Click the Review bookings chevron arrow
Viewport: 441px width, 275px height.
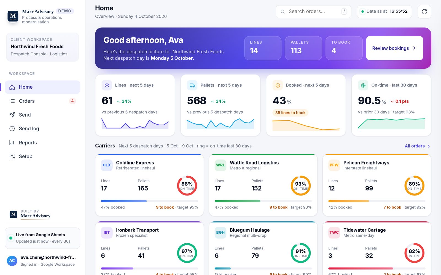pyautogui.click(x=414, y=48)
